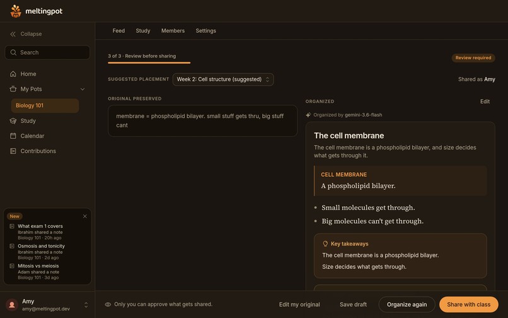Click the CELL MEMBRANE definition label
The width and height of the screenshot is (508, 318).
coord(343,175)
